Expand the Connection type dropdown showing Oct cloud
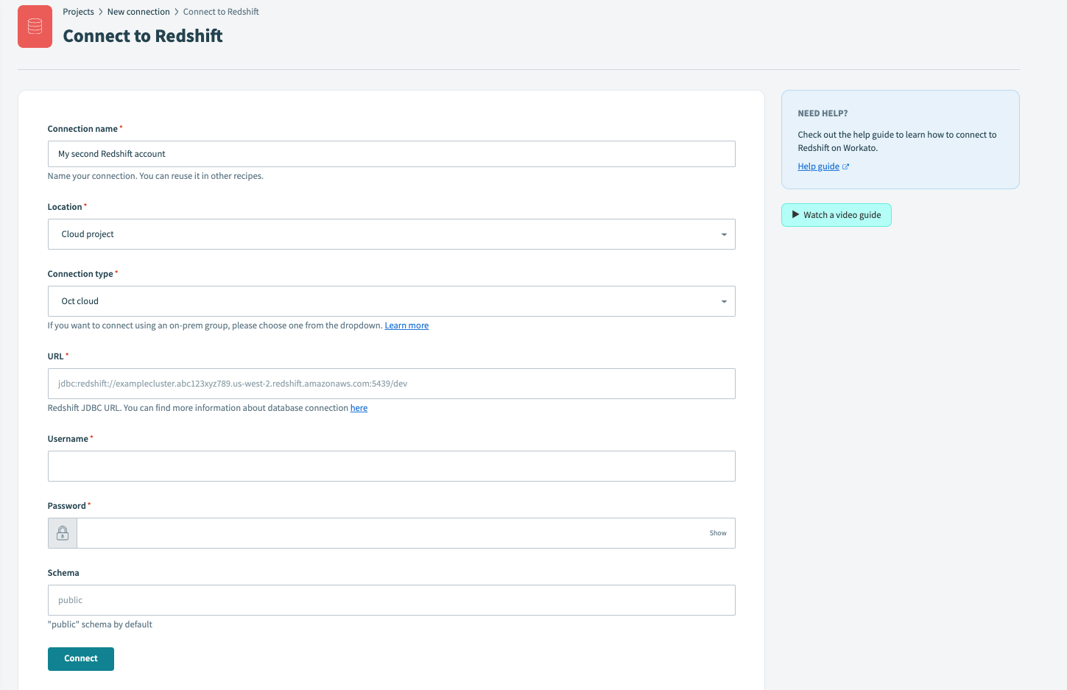The height and width of the screenshot is (690, 1067). (391, 300)
